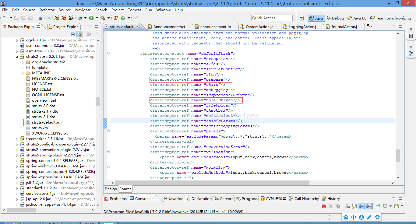416x224 pixels.
Task: Open the Tomcat menu
Action: point(134,10)
